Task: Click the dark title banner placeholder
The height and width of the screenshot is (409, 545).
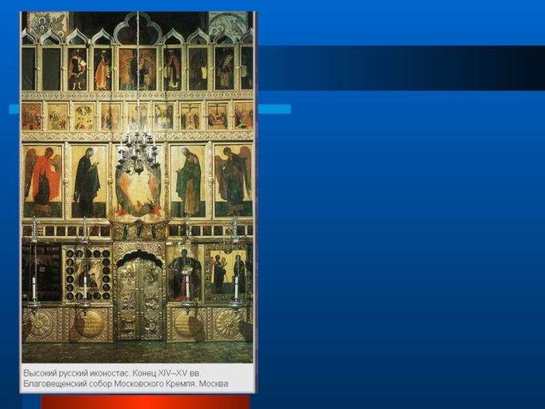Action: pyautogui.click(x=401, y=68)
